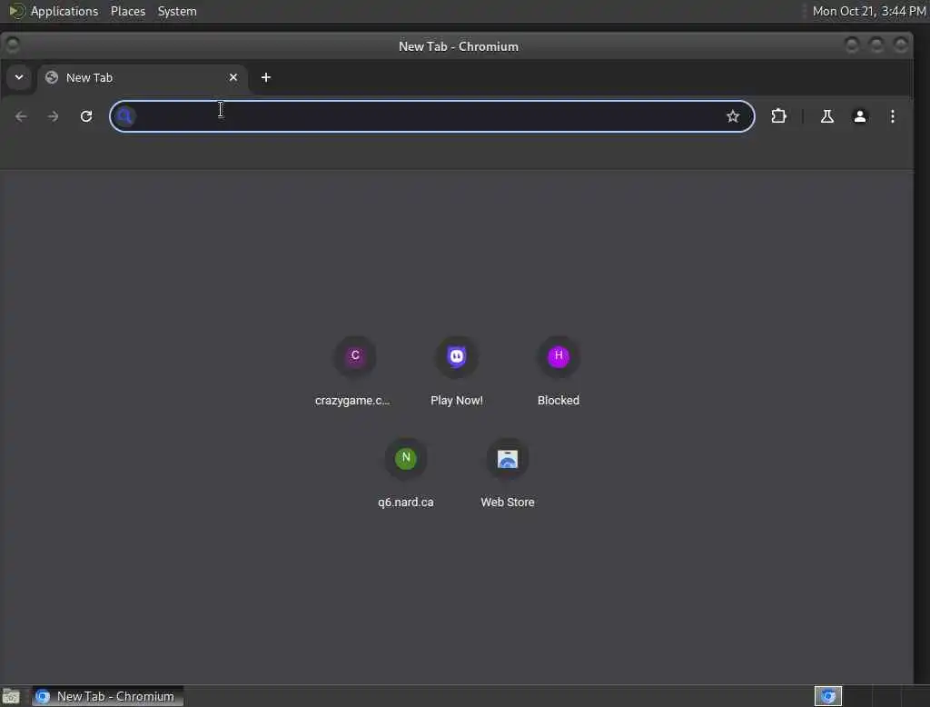Expand the tab search dropdown arrow
This screenshot has width=930, height=707.
coord(19,77)
